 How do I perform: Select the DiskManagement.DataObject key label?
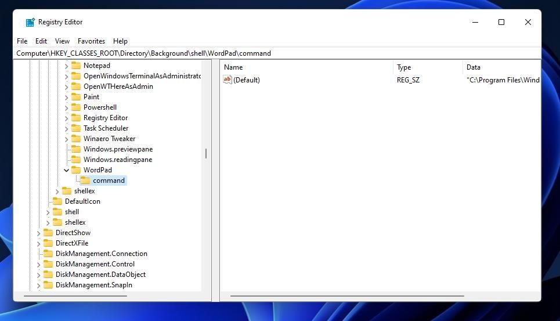(101, 275)
